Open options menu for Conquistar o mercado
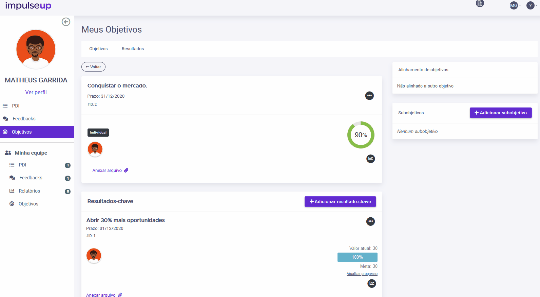540x297 pixels. pyautogui.click(x=369, y=96)
